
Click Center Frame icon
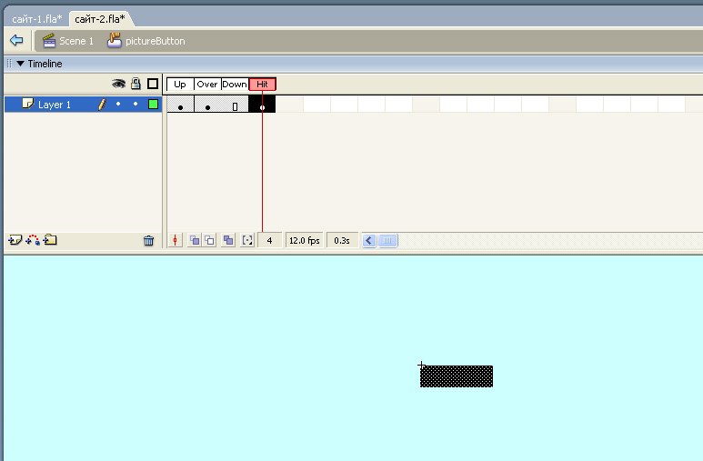[x=176, y=240]
